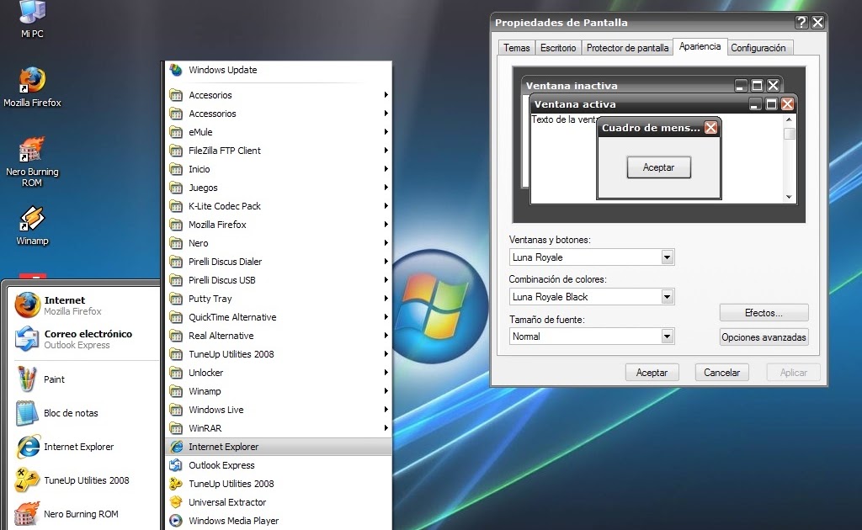This screenshot has height=530, width=862.
Task: Click the Winamp folder icon in programs list
Action: tap(176, 391)
